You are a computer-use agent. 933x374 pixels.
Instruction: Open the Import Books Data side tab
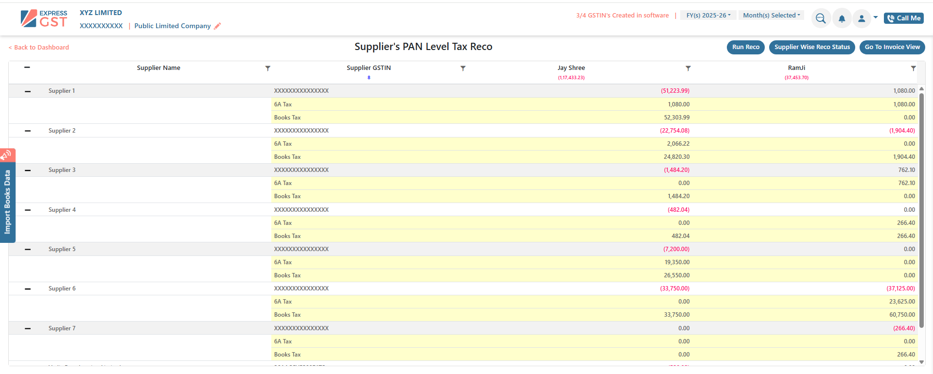(x=7, y=202)
